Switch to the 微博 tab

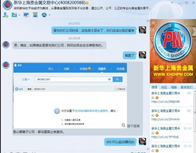coord(154,87)
